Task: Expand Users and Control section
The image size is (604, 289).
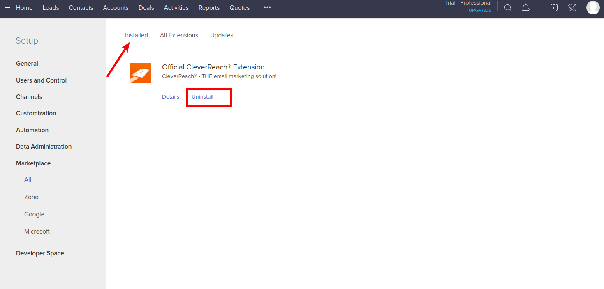Action: coord(41,80)
